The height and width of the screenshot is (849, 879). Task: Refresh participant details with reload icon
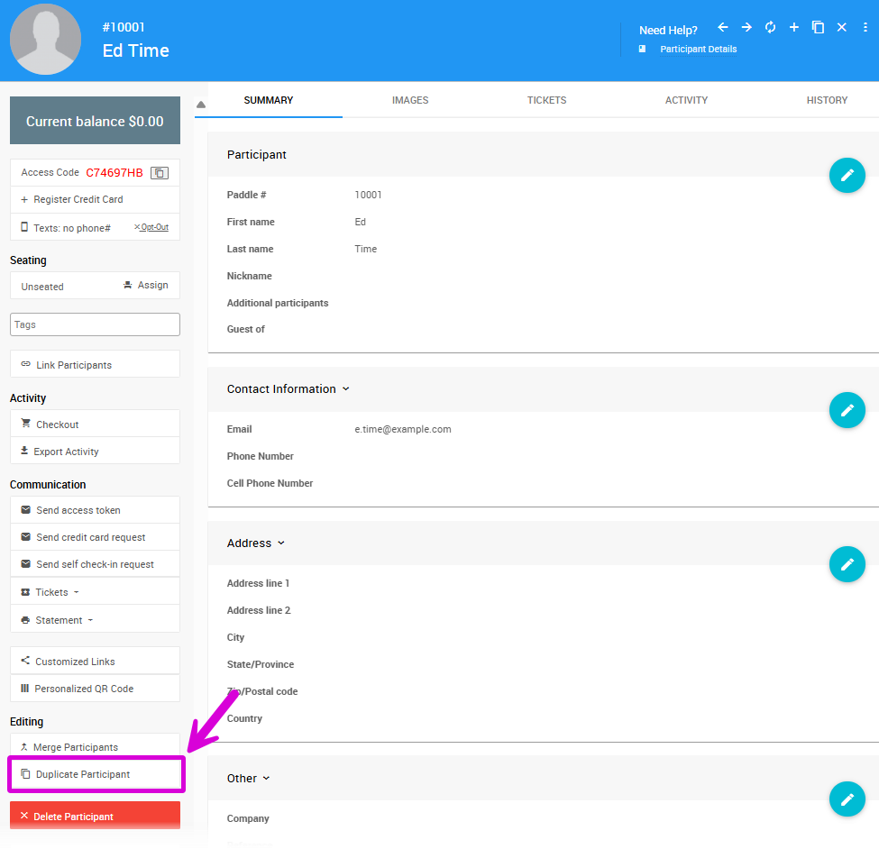(770, 28)
